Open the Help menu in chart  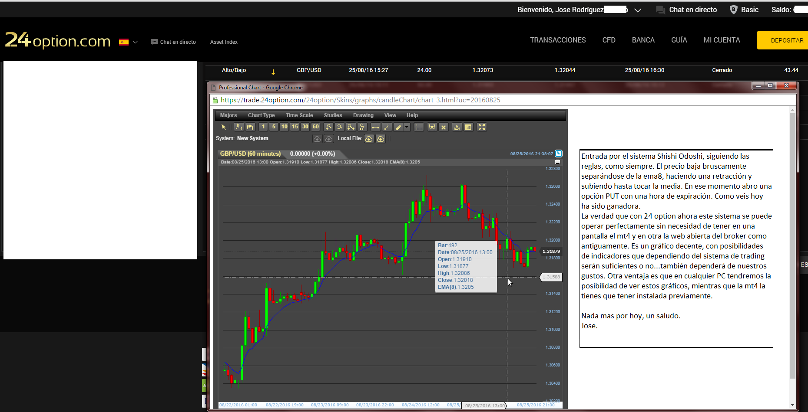point(412,115)
